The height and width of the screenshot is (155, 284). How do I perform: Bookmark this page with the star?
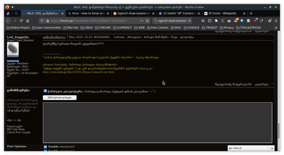pyautogui.click(x=147, y=21)
